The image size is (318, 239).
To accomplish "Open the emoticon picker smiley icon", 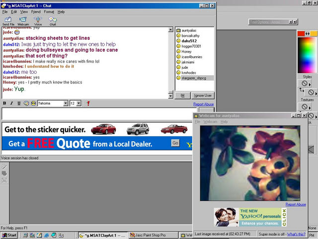I will click(26, 103).
